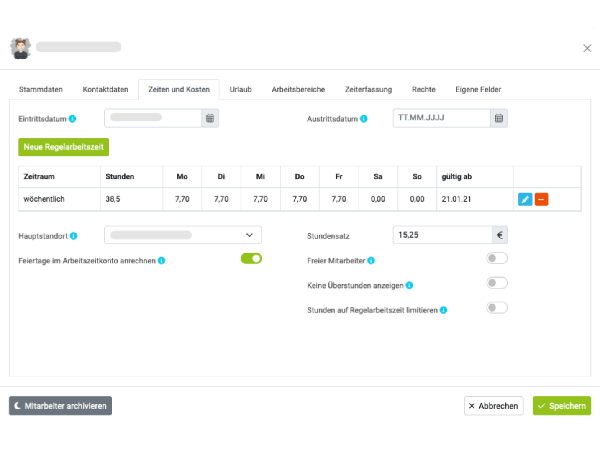Disable Feiertage im Arbeitszeitkonto anrechnen
The width and height of the screenshot is (600, 450).
(251, 258)
